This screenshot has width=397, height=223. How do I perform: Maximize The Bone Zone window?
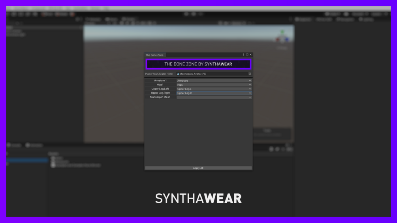[247, 54]
